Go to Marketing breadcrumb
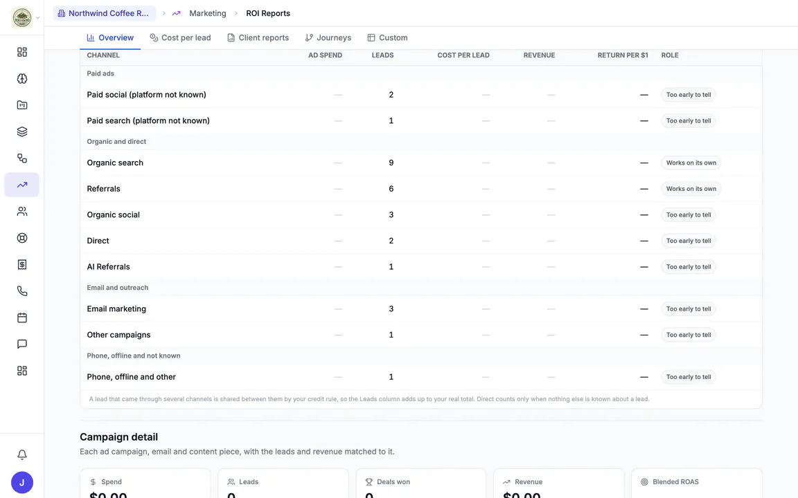Viewport: 798px width, 498px height. click(x=208, y=13)
